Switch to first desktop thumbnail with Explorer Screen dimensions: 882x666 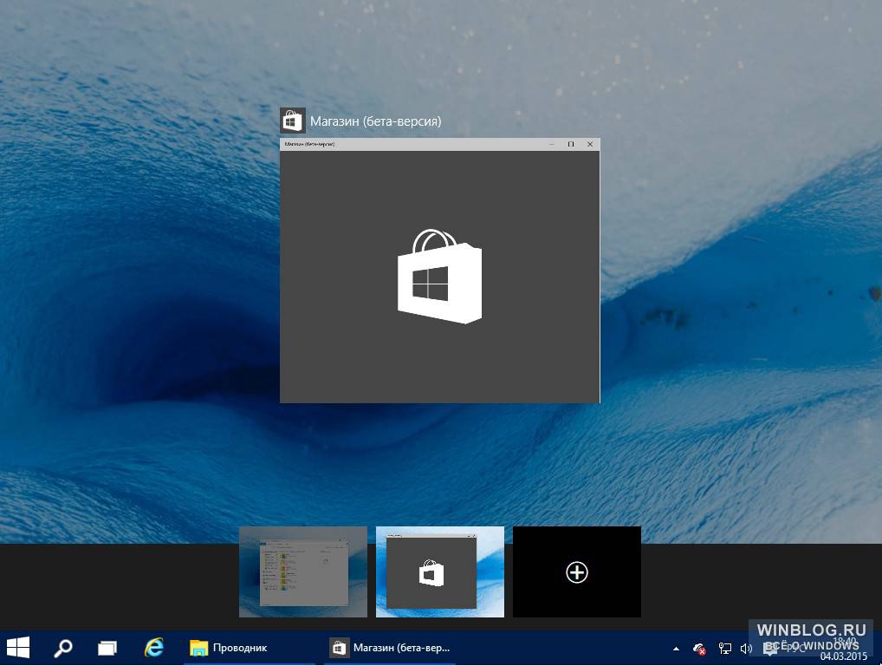point(303,572)
